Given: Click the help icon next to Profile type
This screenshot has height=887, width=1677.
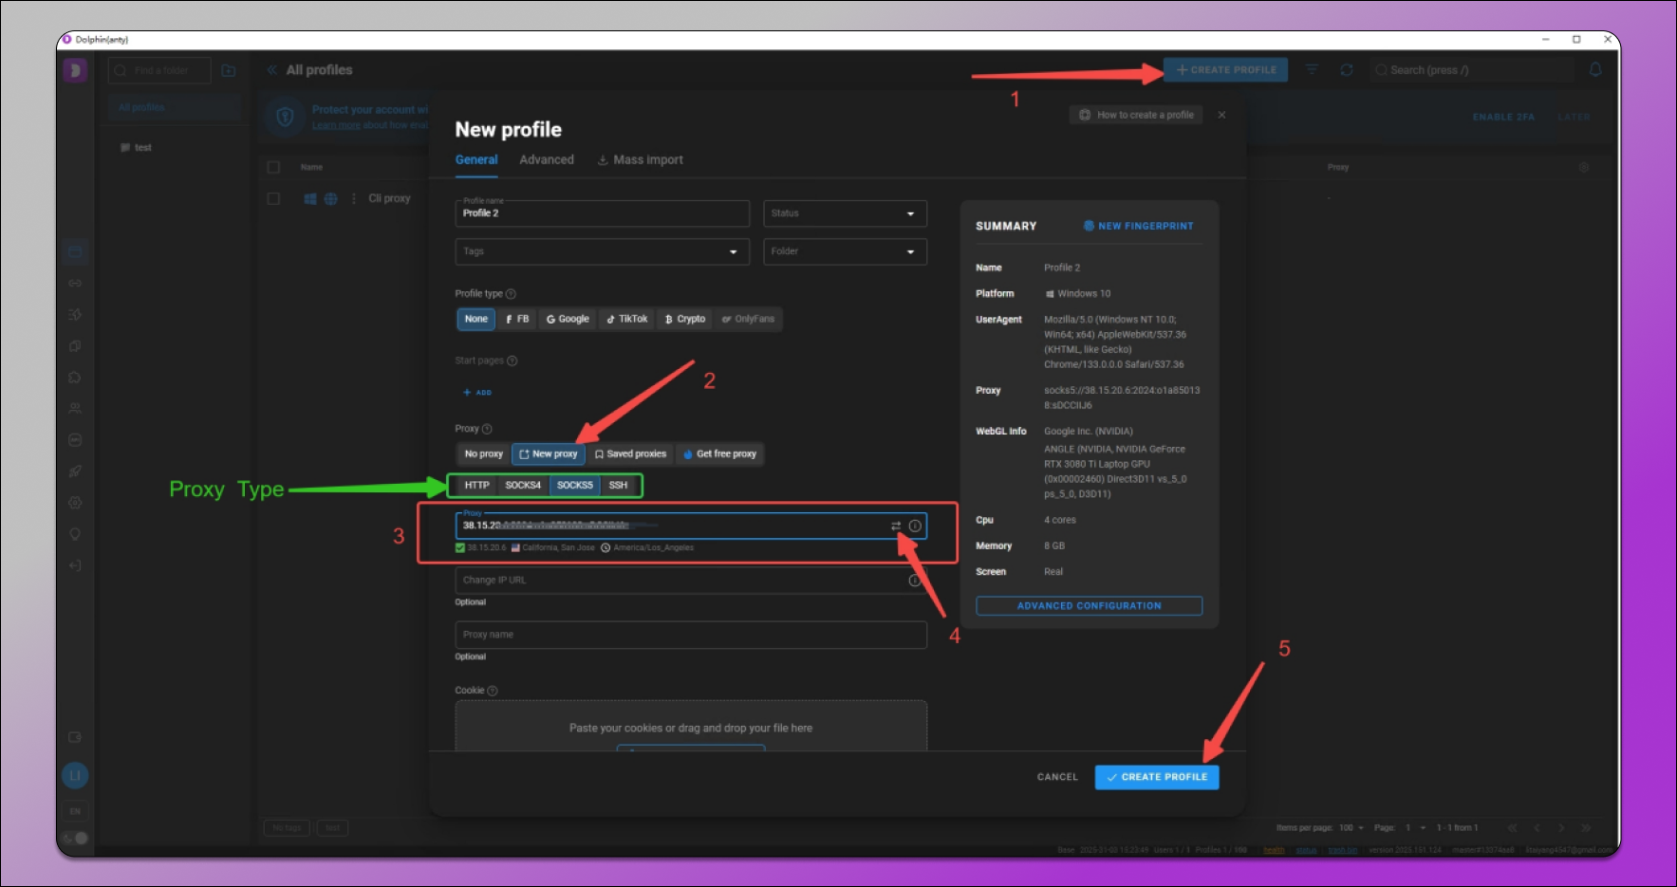Looking at the screenshot, I should 511,294.
